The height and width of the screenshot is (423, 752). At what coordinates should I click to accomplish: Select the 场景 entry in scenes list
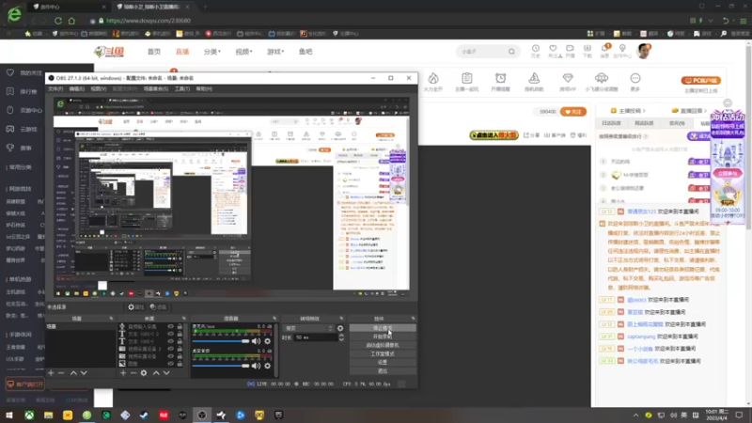click(81, 326)
